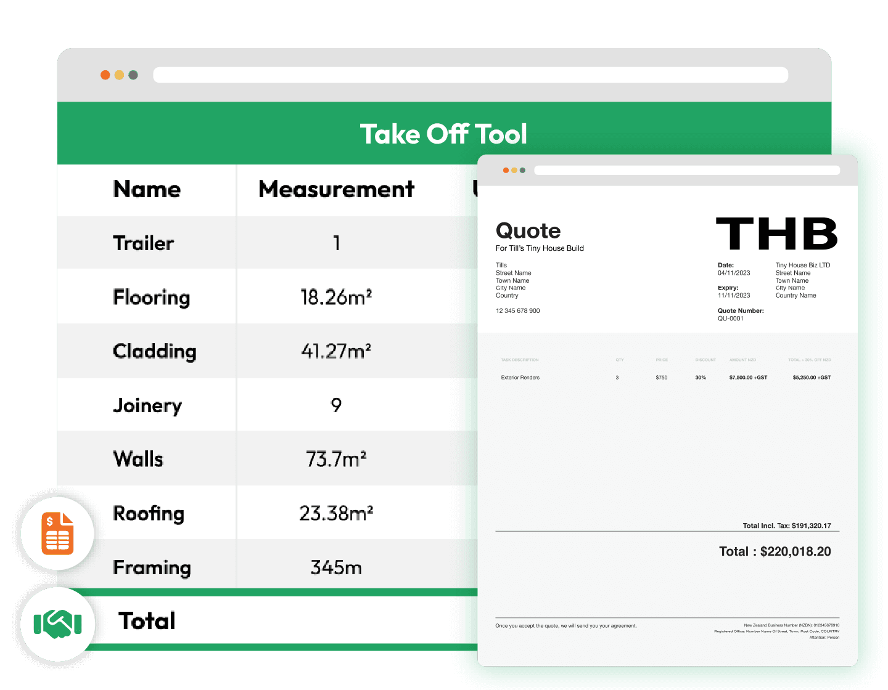This screenshot has width=888, height=690.
Task: Click the Joinery measurement value '9'
Action: click(x=336, y=405)
